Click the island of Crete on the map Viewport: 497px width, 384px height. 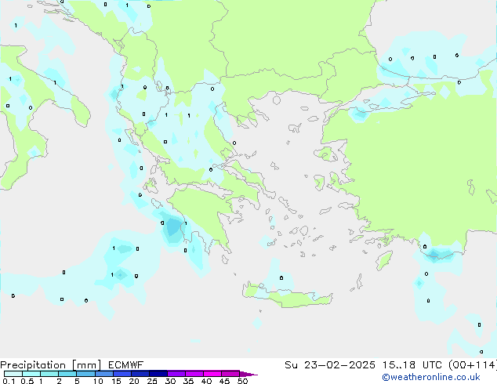pos(288,296)
